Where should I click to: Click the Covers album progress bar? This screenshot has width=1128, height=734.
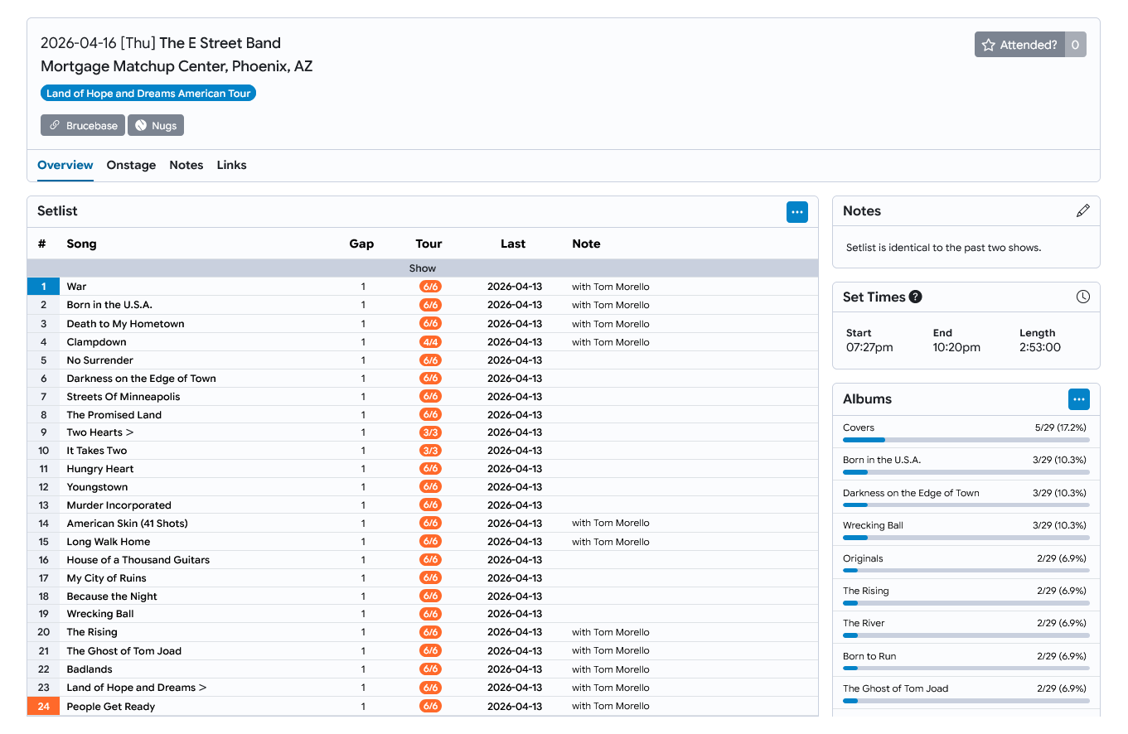(966, 440)
